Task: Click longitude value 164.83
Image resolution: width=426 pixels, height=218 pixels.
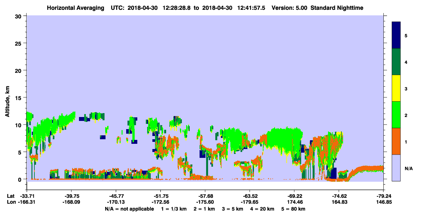Action: point(339,202)
